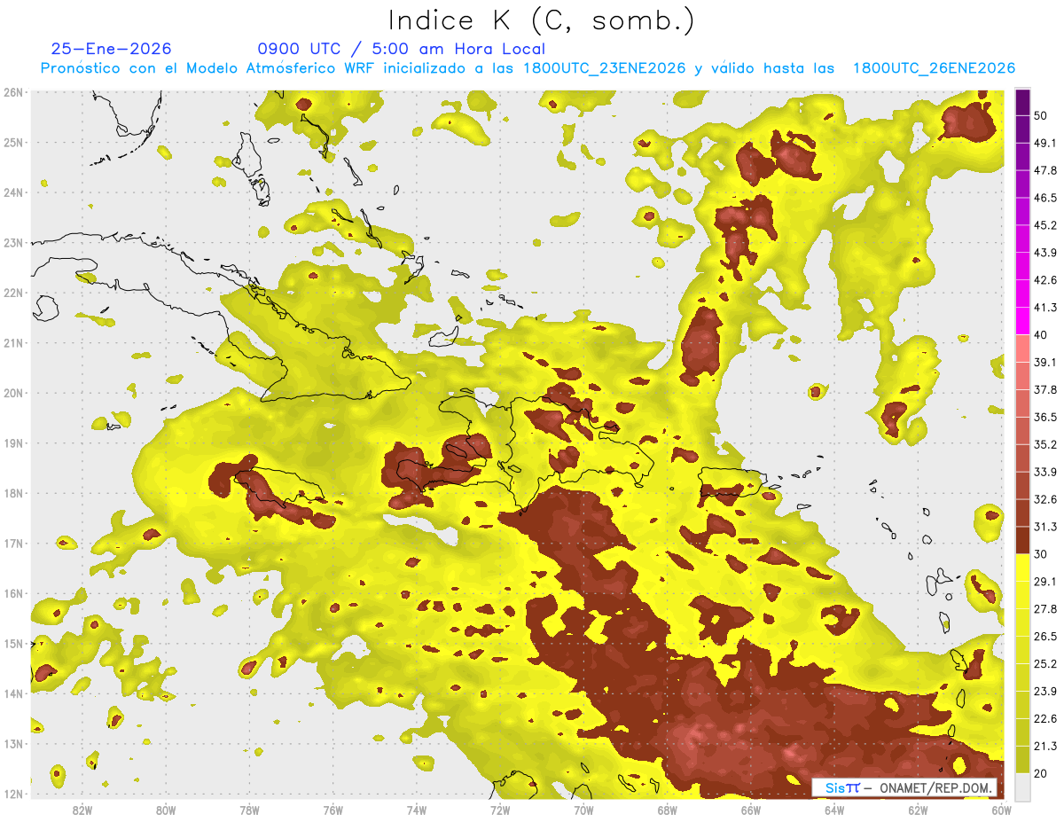Pick the bright yellow swatch between 29.1 and 30

1022,568
